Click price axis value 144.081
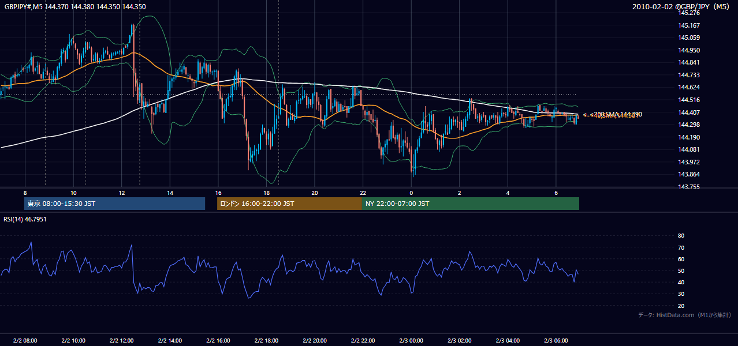The height and width of the screenshot is (346, 738). click(689, 150)
